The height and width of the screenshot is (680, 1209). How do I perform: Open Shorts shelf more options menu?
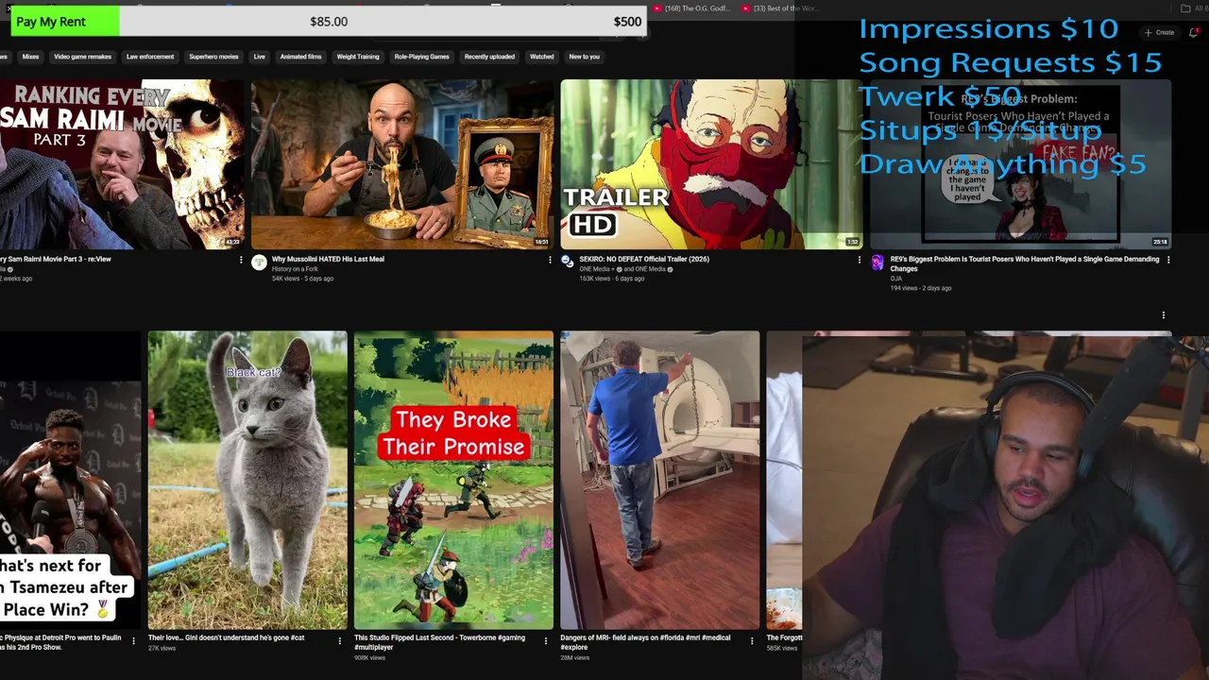pyautogui.click(x=1164, y=315)
